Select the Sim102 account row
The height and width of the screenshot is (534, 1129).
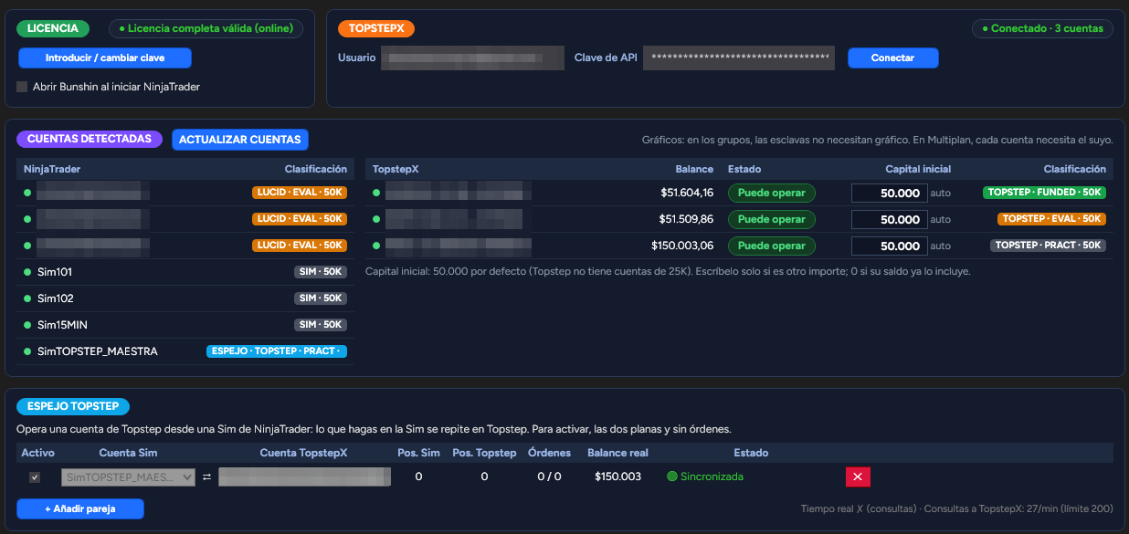point(185,298)
